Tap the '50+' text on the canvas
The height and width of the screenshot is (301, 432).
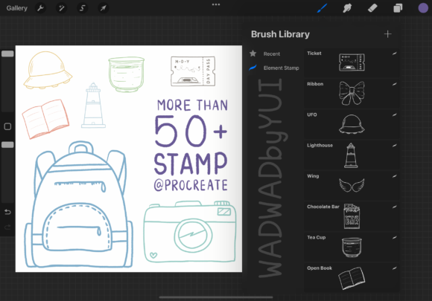click(x=191, y=131)
